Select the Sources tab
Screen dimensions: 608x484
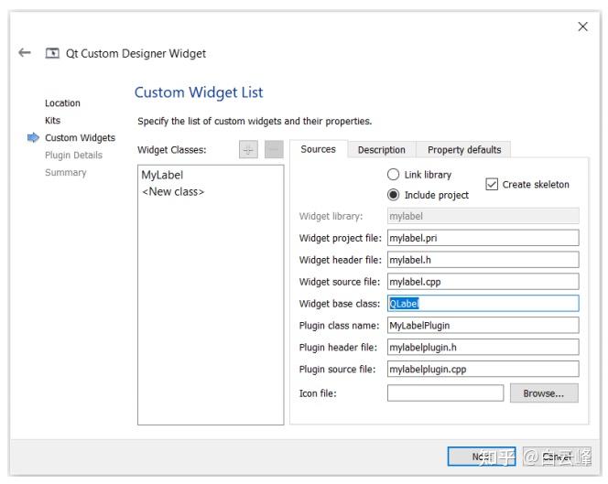point(318,149)
